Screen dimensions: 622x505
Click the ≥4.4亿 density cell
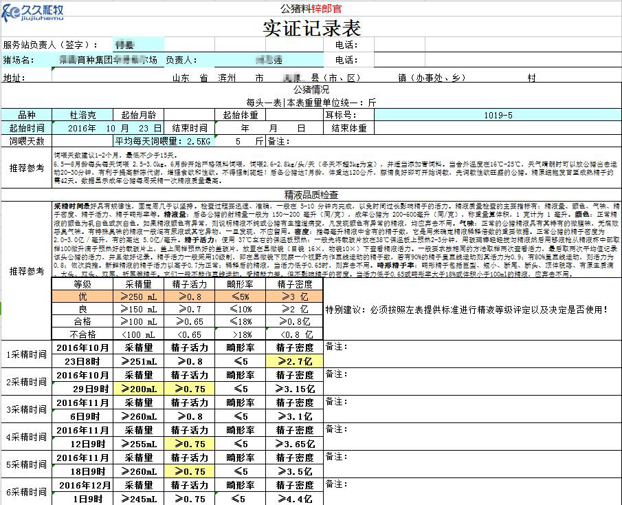pyautogui.click(x=295, y=499)
